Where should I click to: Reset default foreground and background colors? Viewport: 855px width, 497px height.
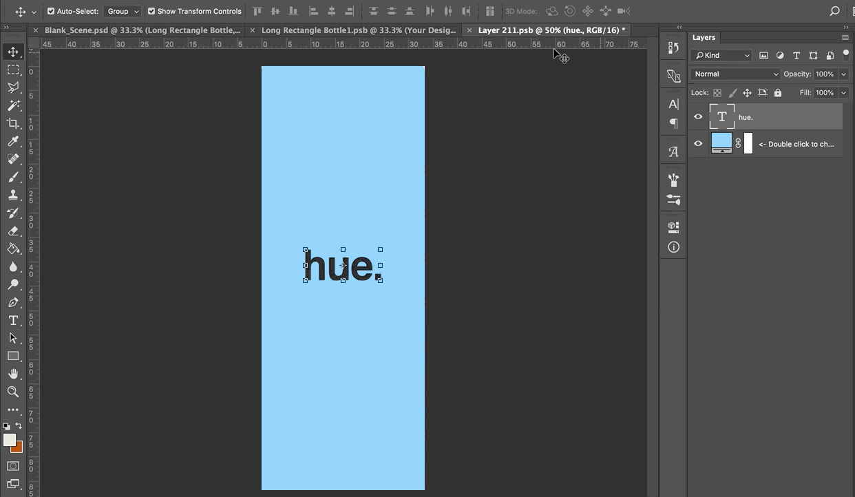click(x=7, y=426)
